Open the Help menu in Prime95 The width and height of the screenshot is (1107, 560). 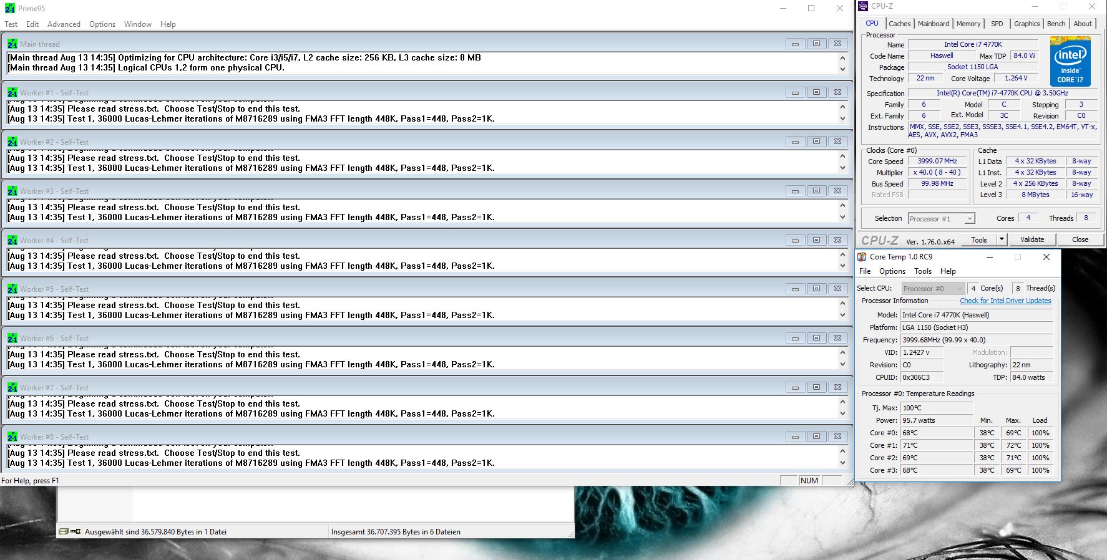[x=168, y=24]
